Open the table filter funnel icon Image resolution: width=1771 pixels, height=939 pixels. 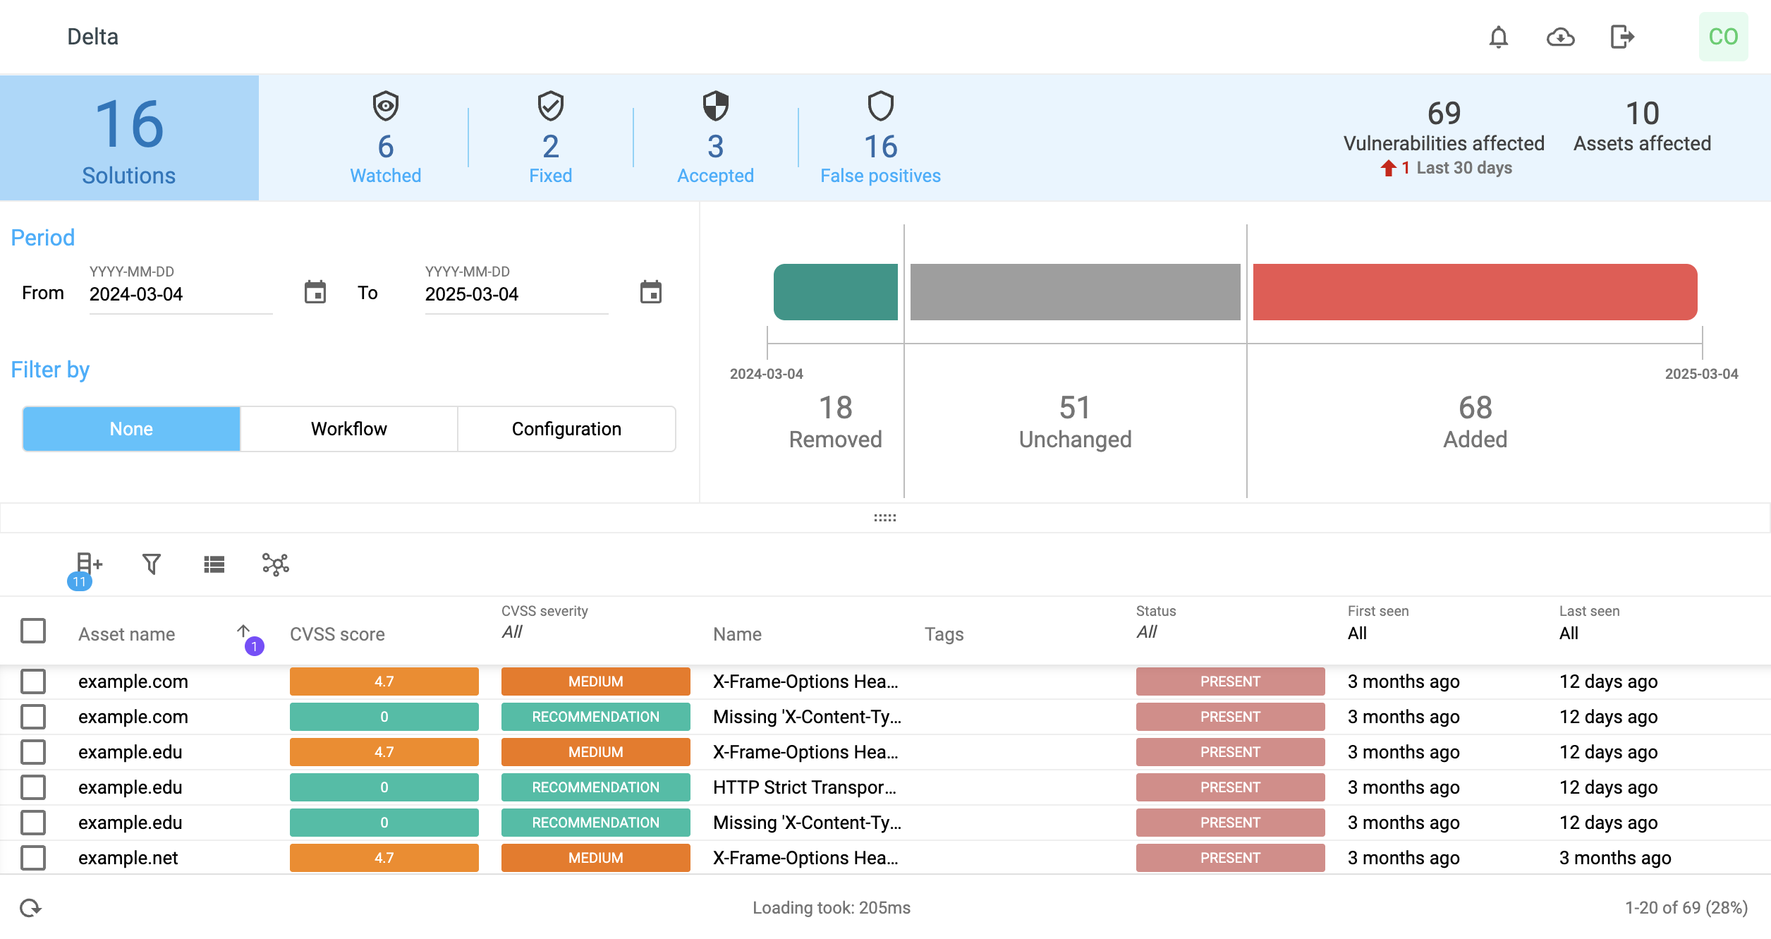coord(151,564)
